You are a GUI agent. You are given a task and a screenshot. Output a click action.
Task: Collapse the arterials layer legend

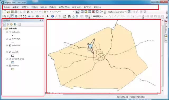click(7, 45)
